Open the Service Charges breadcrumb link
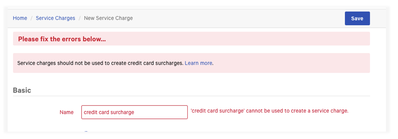 (x=55, y=18)
